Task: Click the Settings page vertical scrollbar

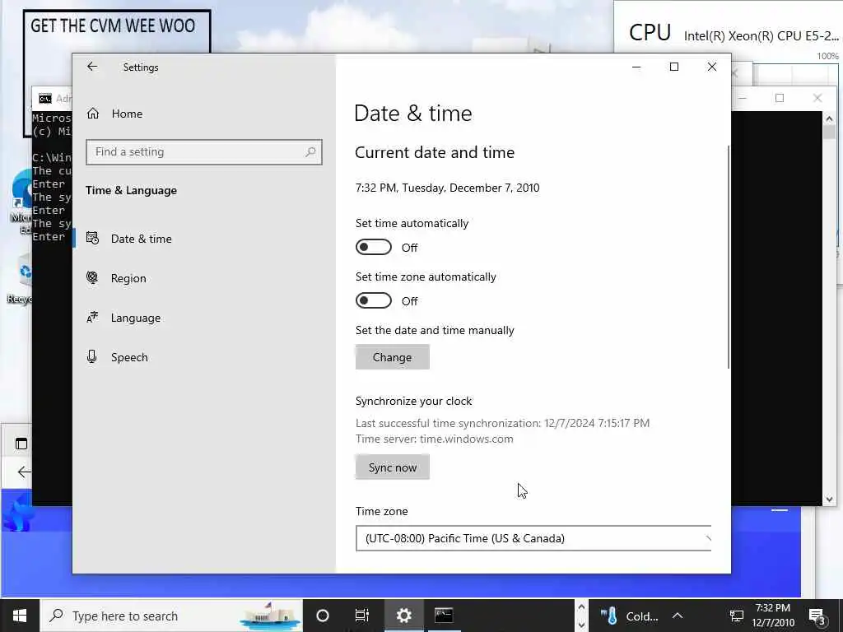Action: [x=729, y=257]
